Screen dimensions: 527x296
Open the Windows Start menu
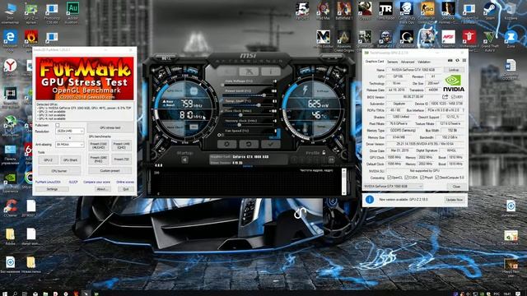point(5,294)
